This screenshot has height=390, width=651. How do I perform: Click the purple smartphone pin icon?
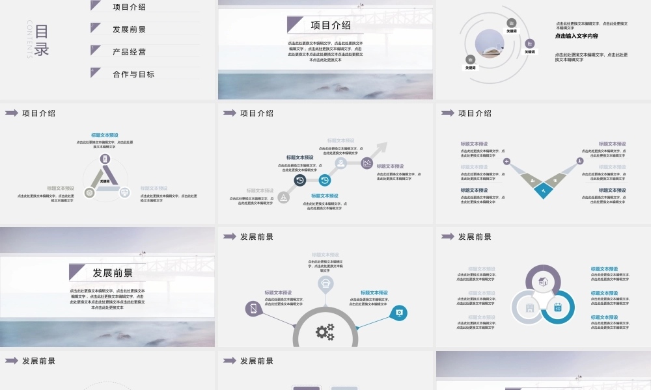[253, 309]
